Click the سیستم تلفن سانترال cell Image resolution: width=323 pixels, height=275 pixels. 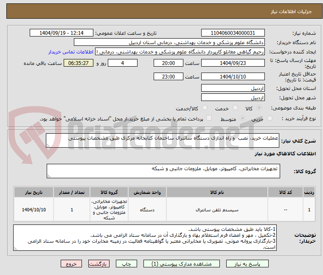[x=217, y=210]
